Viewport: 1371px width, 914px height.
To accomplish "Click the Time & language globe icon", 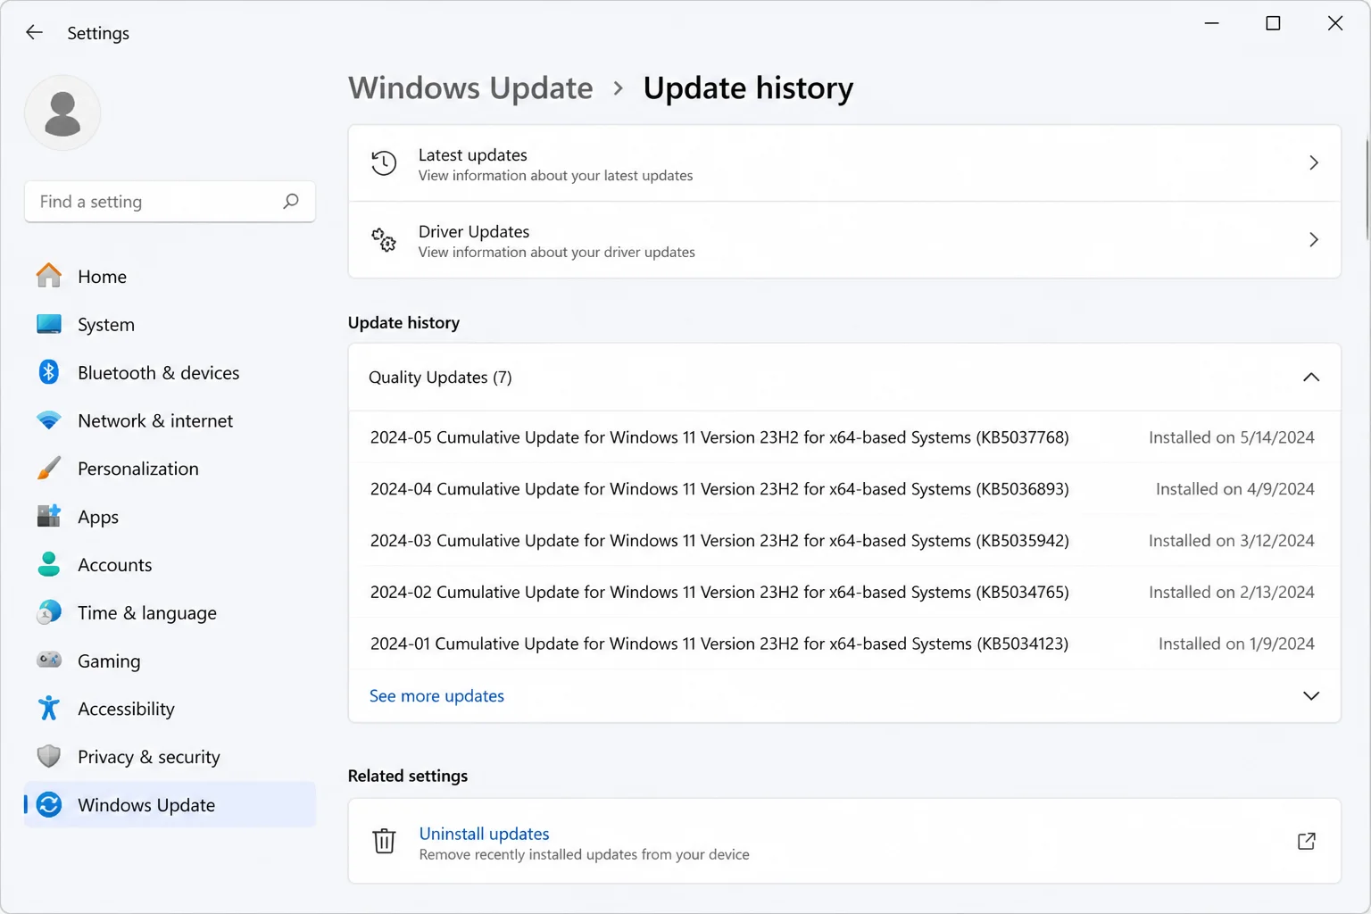I will click(x=49, y=612).
